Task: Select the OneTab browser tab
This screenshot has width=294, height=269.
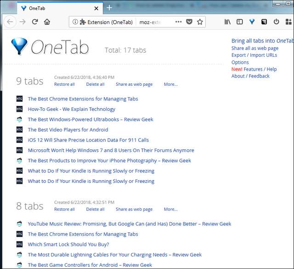Action: (60, 8)
